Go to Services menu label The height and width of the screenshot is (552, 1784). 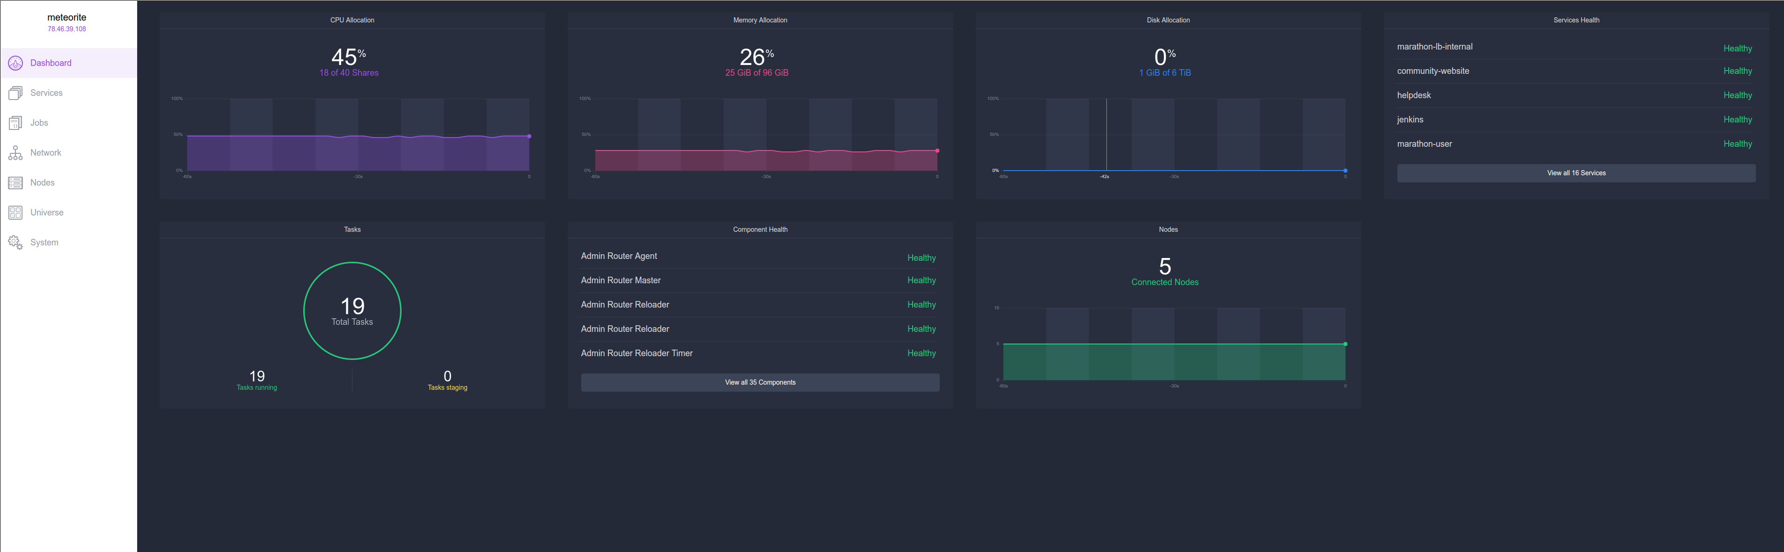pos(46,93)
